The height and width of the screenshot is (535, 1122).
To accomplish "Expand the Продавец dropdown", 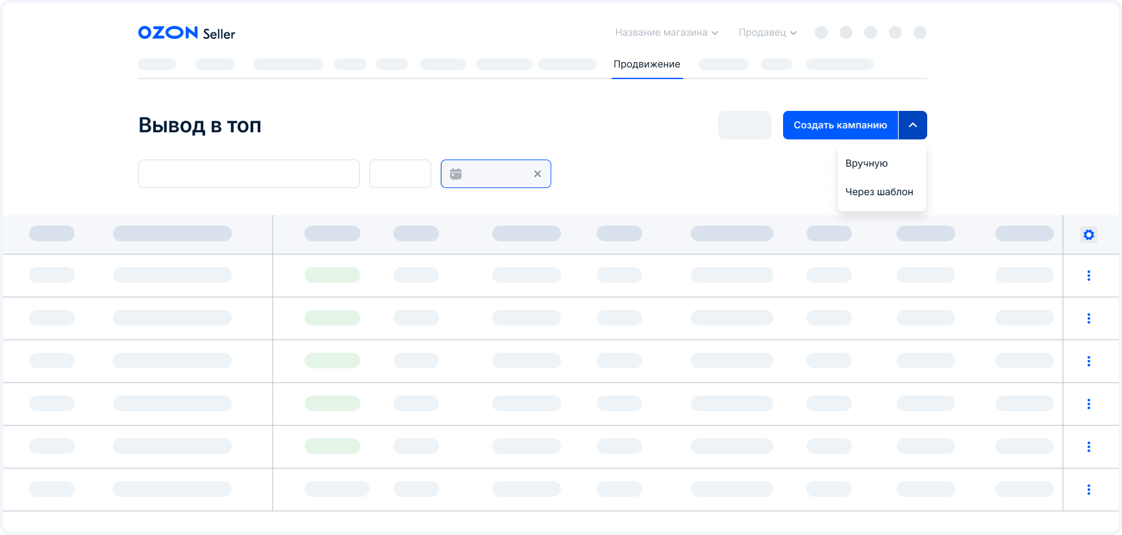I will coord(767,32).
